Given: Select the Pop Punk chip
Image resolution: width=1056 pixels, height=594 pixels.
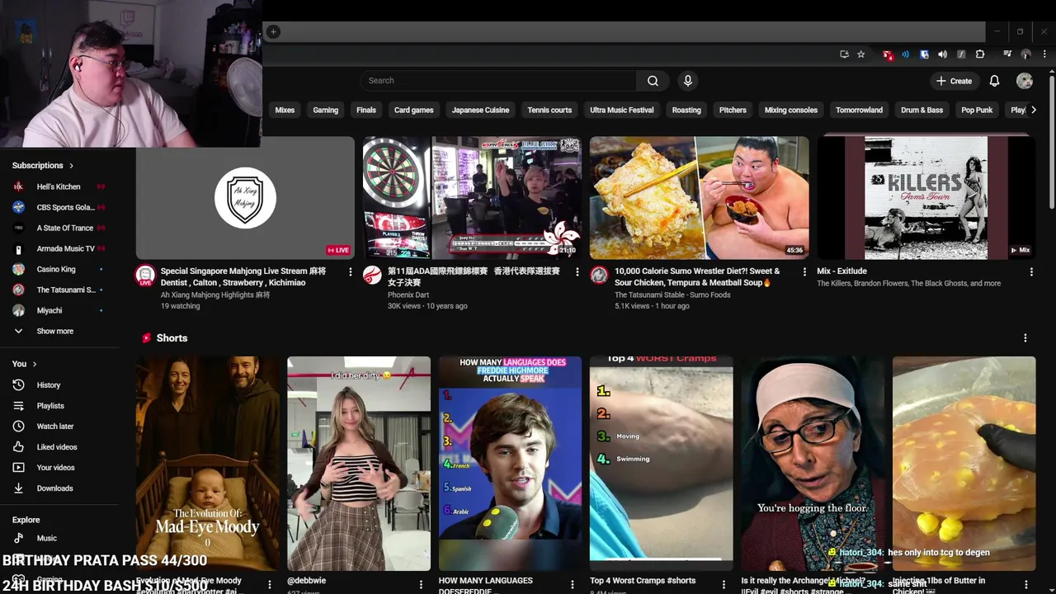Looking at the screenshot, I should [977, 110].
